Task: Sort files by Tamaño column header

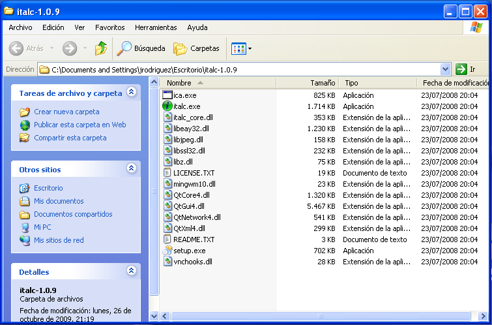Action: [x=322, y=83]
